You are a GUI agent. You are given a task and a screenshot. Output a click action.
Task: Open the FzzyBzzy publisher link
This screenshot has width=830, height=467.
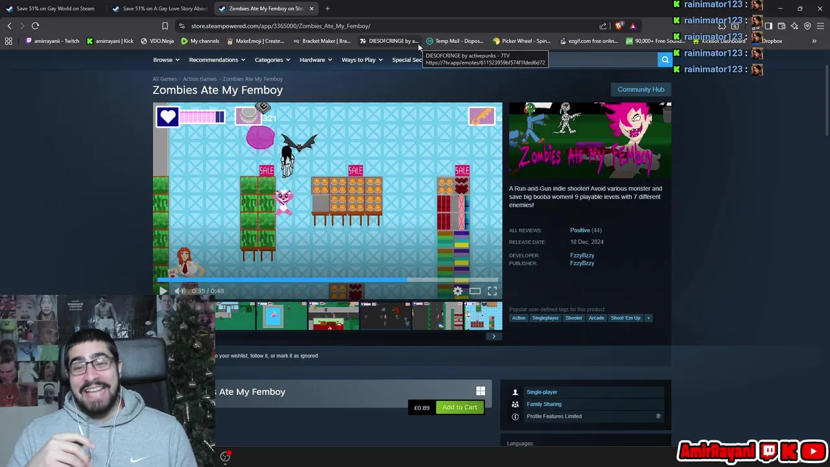click(582, 263)
